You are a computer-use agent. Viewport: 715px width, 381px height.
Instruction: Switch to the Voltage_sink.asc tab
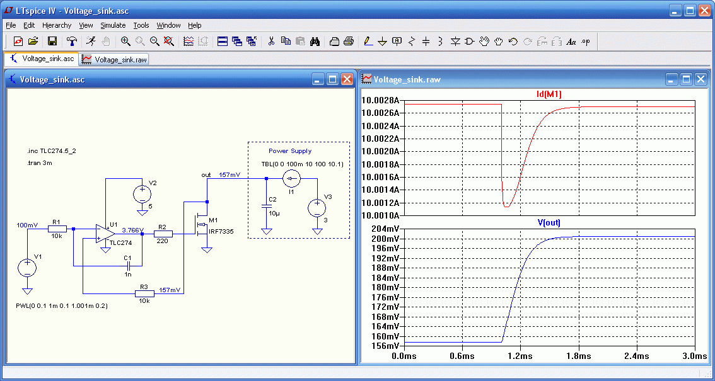(42, 59)
